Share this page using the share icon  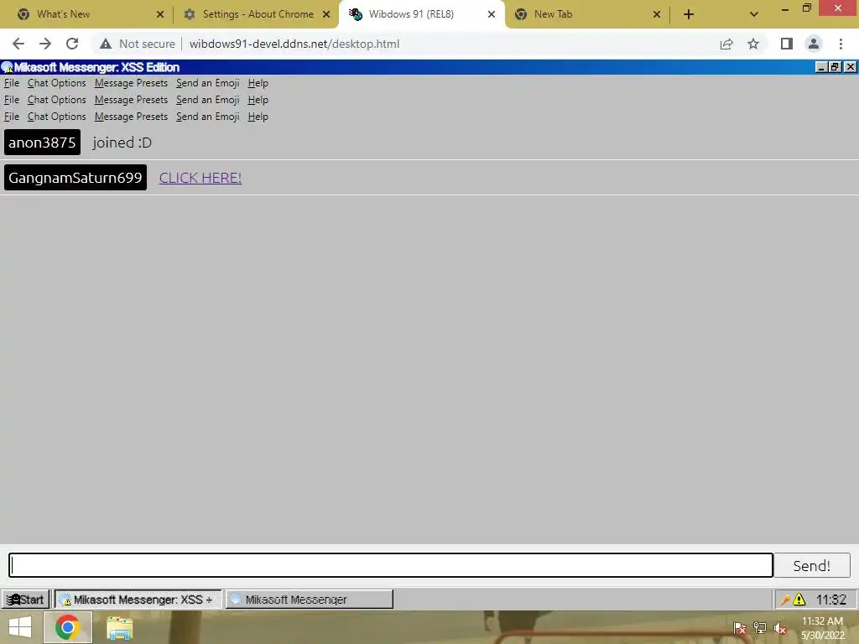726,44
